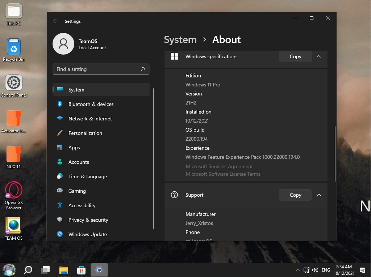Copy the Windows specifications
The width and height of the screenshot is (371, 277).
click(x=295, y=56)
